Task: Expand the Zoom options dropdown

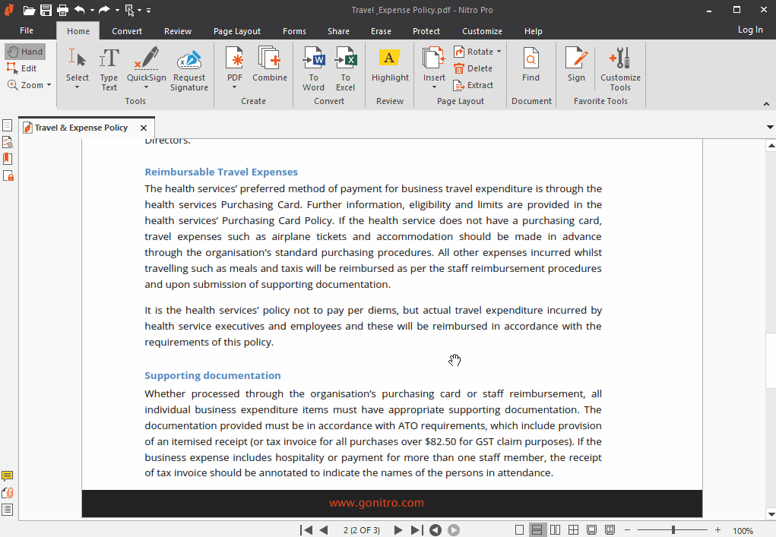Action: pyautogui.click(x=47, y=84)
